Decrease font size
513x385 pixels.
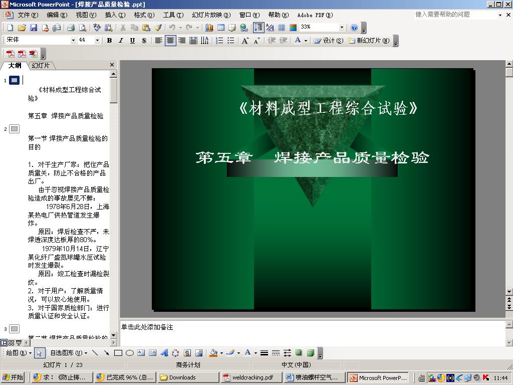click(x=257, y=41)
